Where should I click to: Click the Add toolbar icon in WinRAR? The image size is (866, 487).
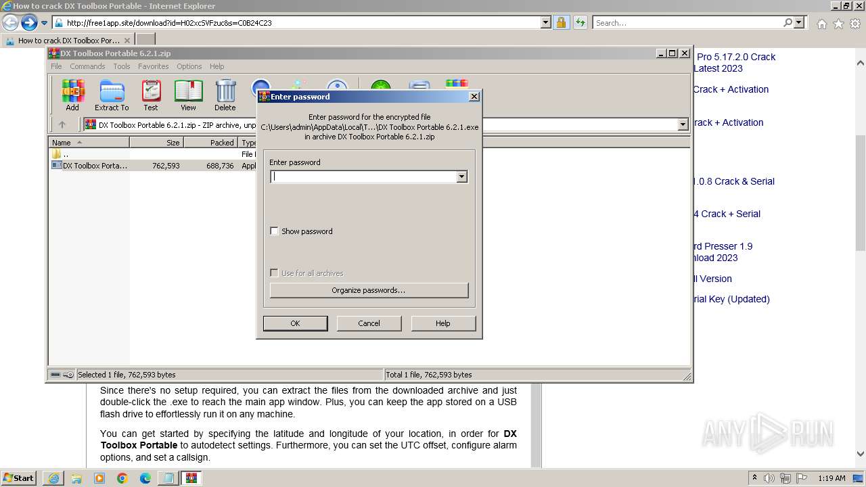pos(72,95)
